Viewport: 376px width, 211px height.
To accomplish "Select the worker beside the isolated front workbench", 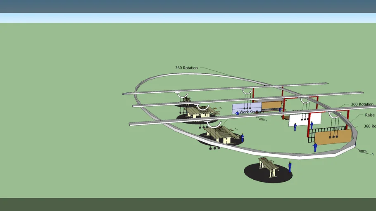I will tap(290, 166).
